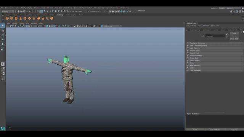The width and height of the screenshot is (244, 137).
Task: Create a polygon sphere from the shelf
Action: (7, 18)
